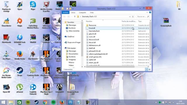
Task: Select iconv.dll in the file list
Action: click(x=92, y=37)
